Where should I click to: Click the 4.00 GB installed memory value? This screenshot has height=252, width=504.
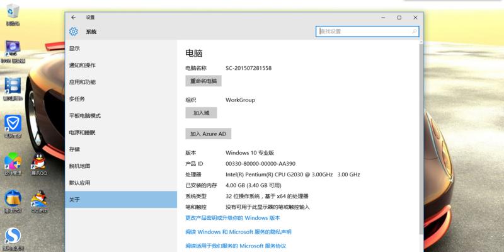[253, 185]
